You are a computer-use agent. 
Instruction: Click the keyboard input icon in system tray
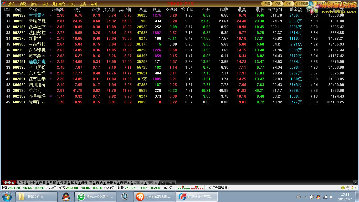299,197
